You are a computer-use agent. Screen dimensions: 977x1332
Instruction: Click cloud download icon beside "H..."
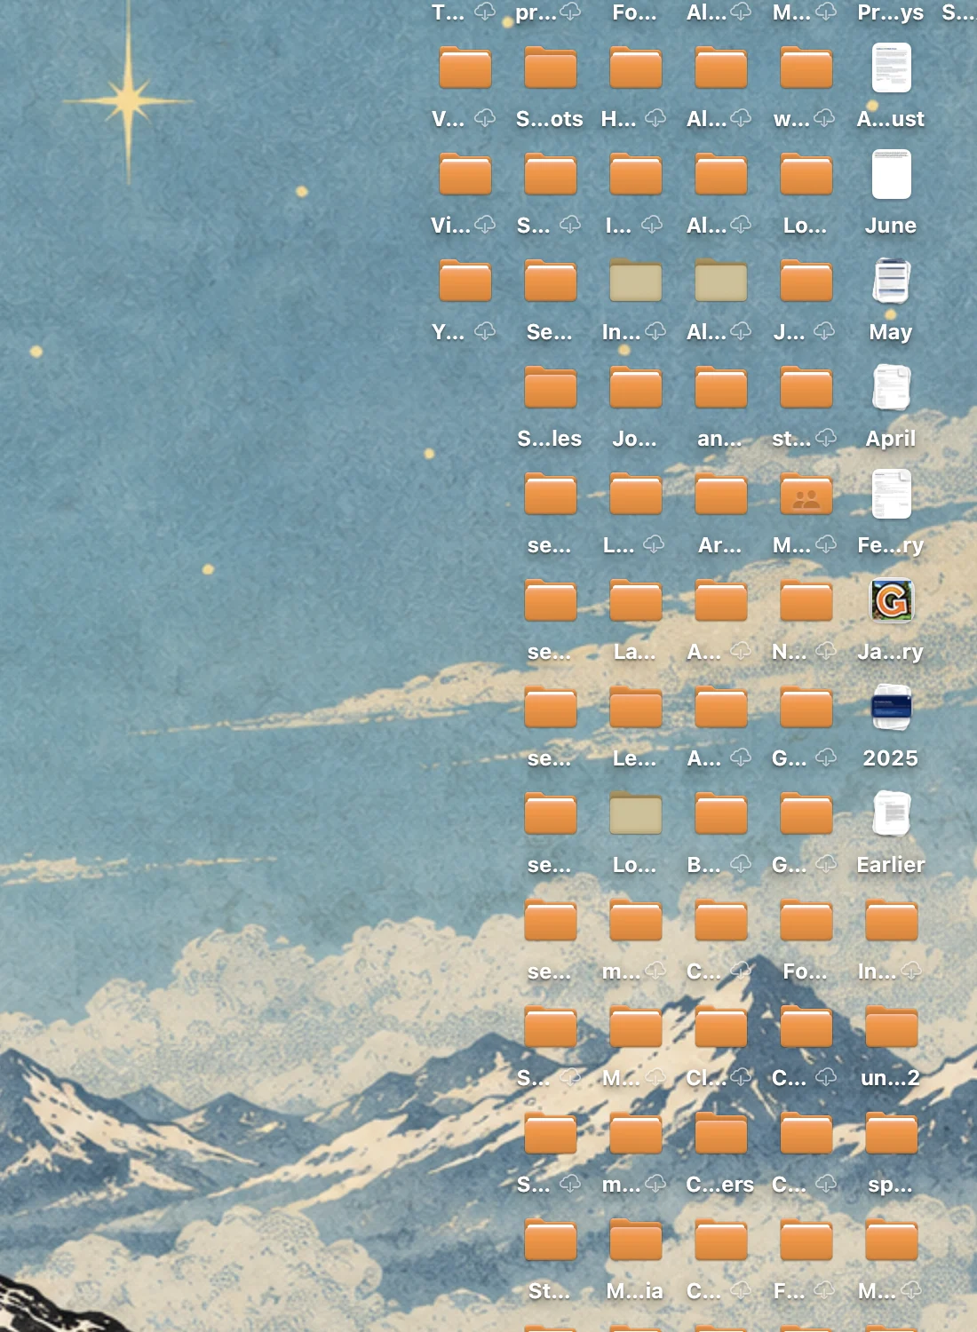click(655, 117)
